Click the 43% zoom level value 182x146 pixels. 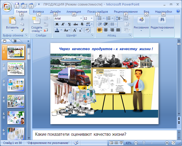pyautogui.click(x=128, y=143)
